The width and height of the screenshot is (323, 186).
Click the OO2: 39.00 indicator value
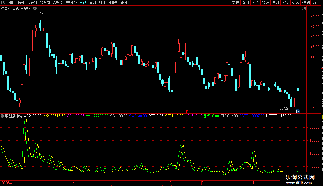138,116
